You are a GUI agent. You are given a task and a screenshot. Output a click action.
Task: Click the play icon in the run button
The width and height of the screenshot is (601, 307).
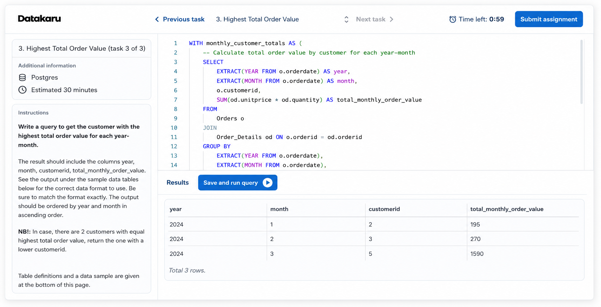(x=268, y=183)
